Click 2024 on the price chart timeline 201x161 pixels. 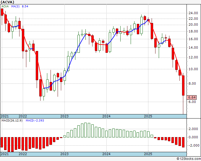[x=106, y=116]
